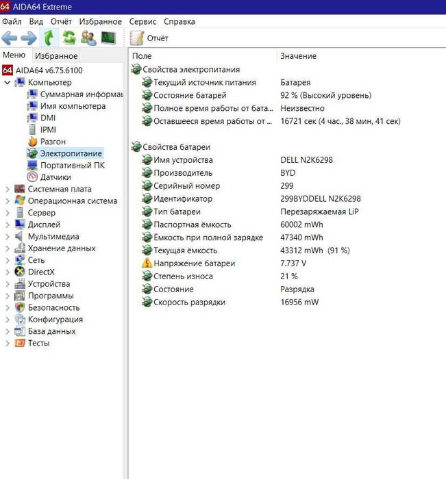Click the value DELL N2K6298
This screenshot has height=479, width=446.
pyautogui.click(x=306, y=160)
